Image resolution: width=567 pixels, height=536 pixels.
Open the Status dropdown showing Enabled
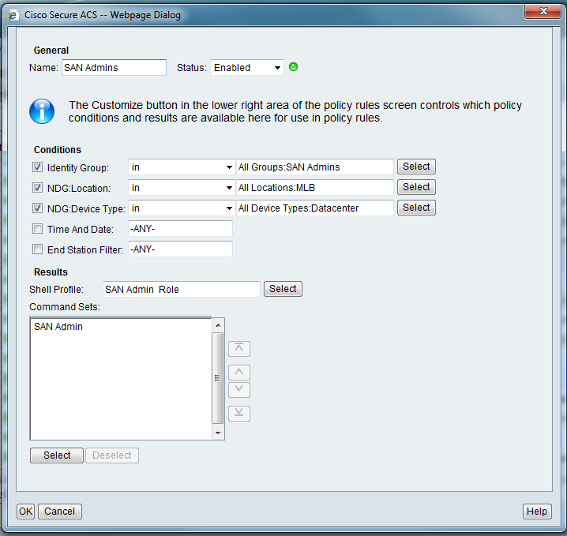(x=247, y=68)
